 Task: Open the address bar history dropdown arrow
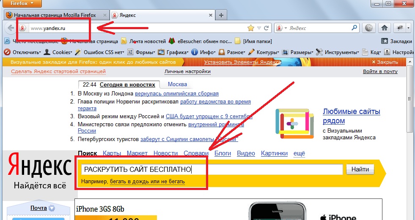coord(259,28)
